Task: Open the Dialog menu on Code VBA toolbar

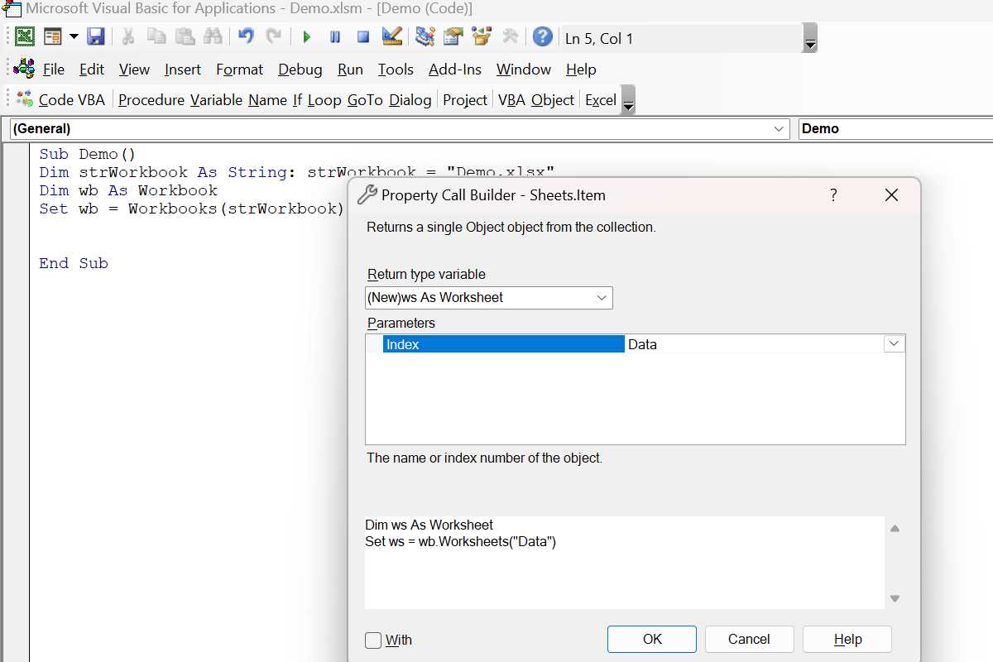Action: pos(410,99)
